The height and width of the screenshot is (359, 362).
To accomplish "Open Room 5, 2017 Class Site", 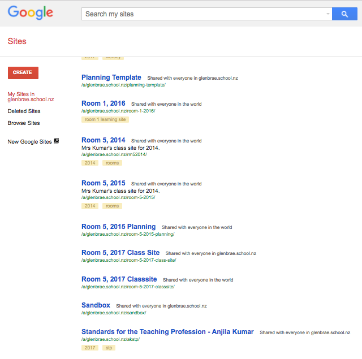I will pos(120,253).
